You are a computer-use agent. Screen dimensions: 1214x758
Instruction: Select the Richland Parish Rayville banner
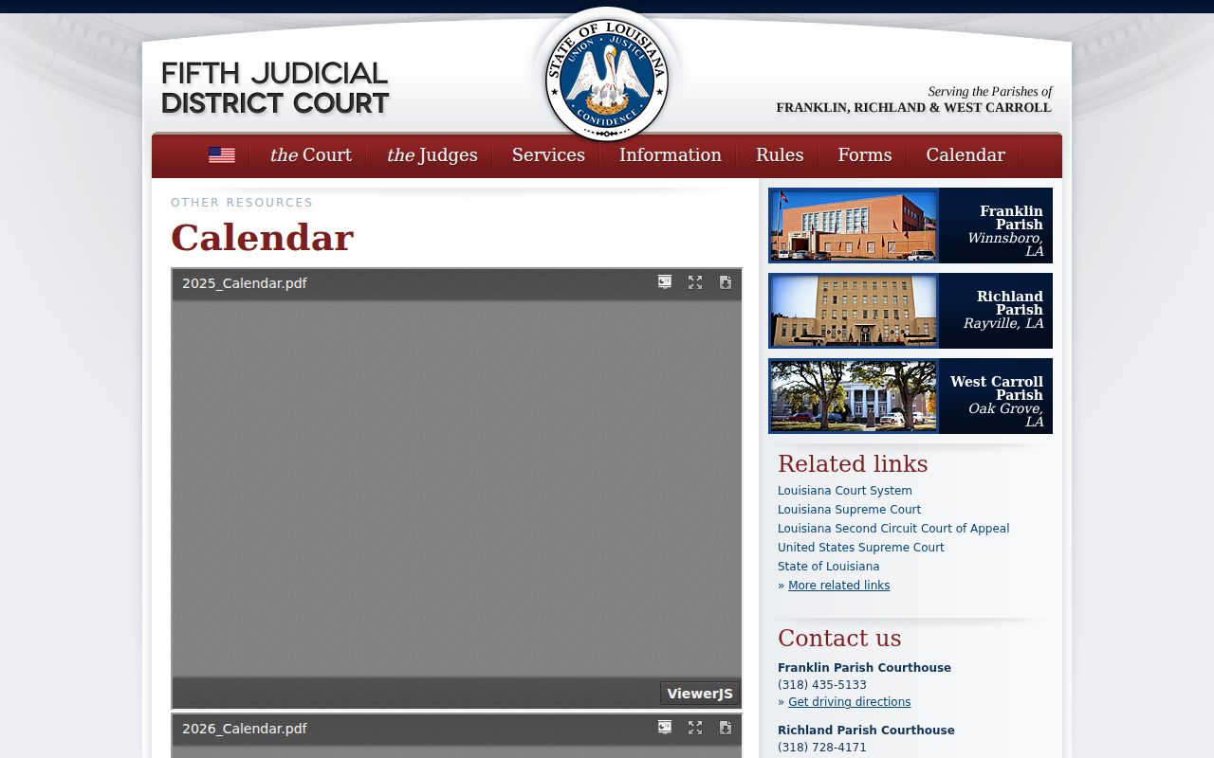[910, 311]
